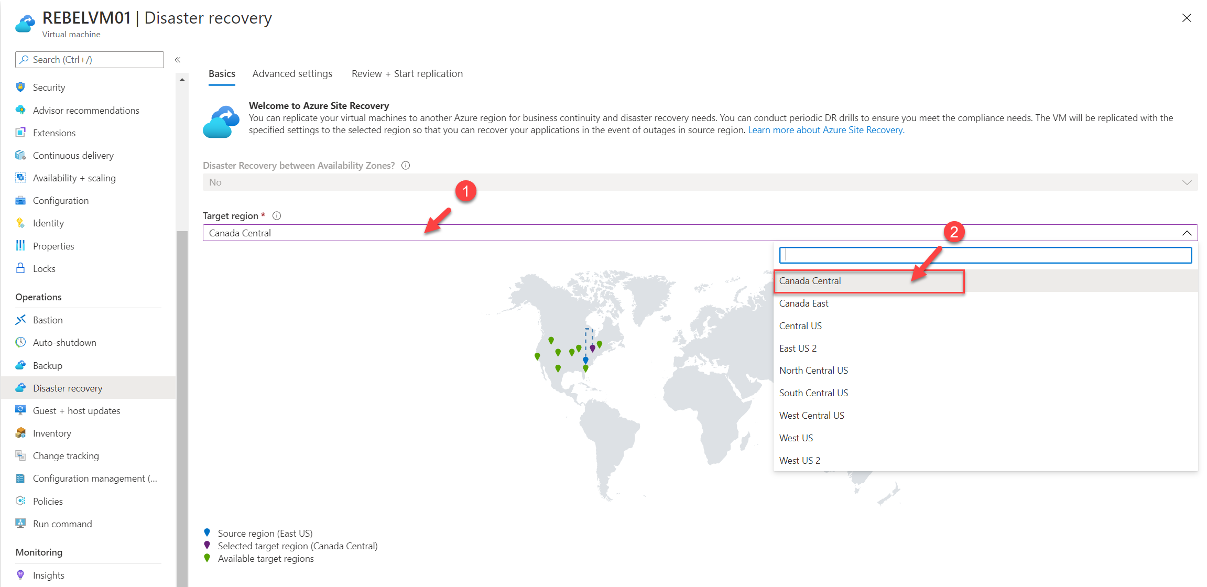Viewport: 1207px width, 587px height.
Task: Select South Central US from region list
Action: pyautogui.click(x=985, y=393)
